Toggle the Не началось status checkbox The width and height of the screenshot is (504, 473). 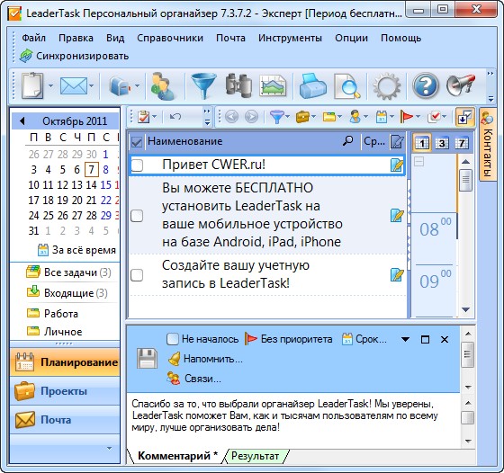(173, 339)
